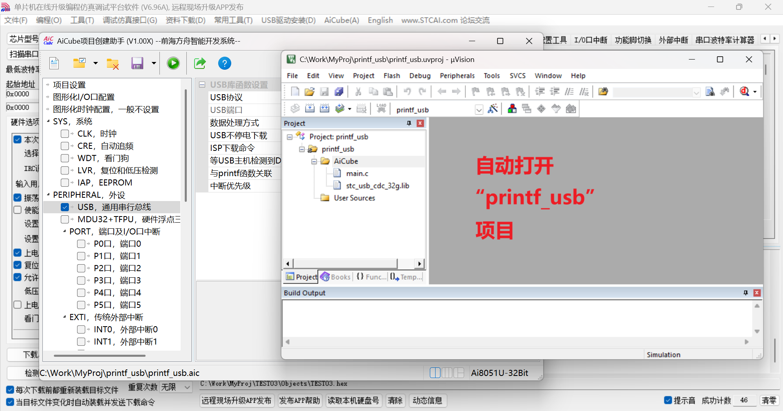Close the Build Output panel with red X
The width and height of the screenshot is (783, 411).
[x=757, y=293]
